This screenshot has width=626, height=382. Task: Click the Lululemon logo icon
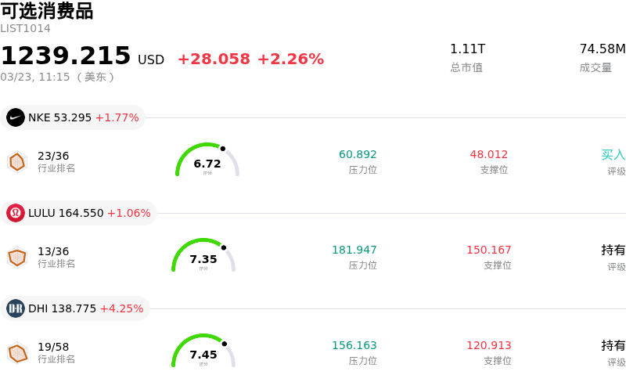[x=16, y=213]
